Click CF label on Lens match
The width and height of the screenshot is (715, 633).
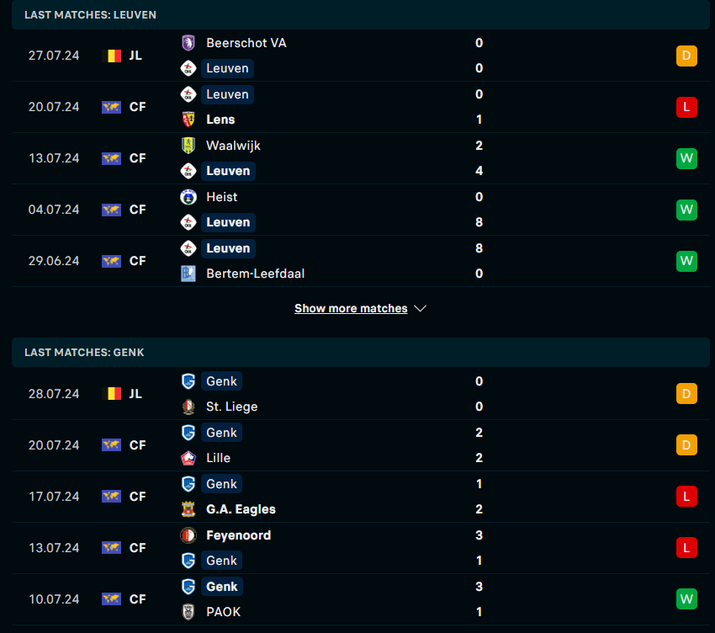pos(138,107)
